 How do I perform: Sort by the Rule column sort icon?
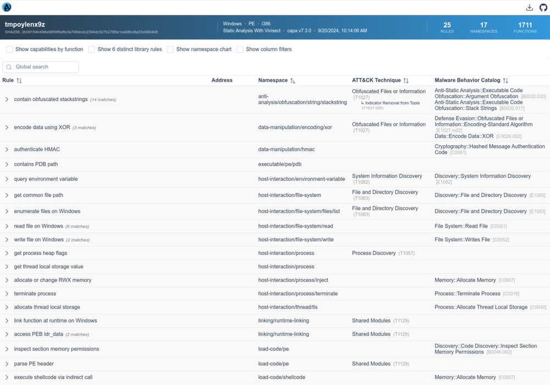coord(19,81)
